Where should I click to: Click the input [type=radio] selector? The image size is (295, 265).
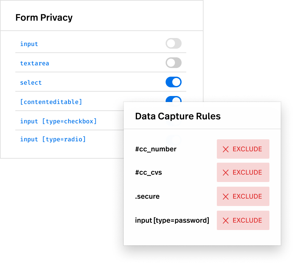[53, 139]
